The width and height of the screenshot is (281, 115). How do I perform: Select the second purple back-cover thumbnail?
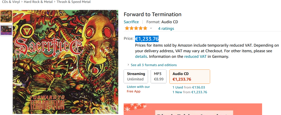click(6, 30)
